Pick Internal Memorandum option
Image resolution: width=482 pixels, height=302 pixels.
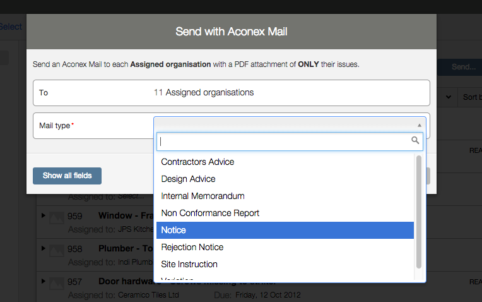click(285, 196)
